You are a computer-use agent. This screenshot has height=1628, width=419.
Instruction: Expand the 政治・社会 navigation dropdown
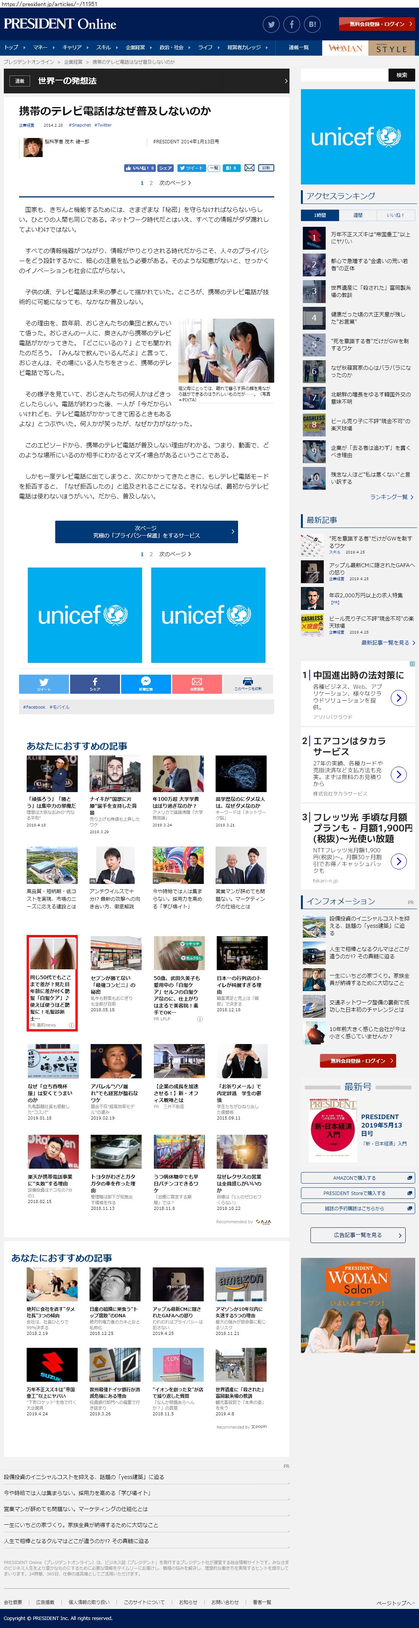point(172,47)
